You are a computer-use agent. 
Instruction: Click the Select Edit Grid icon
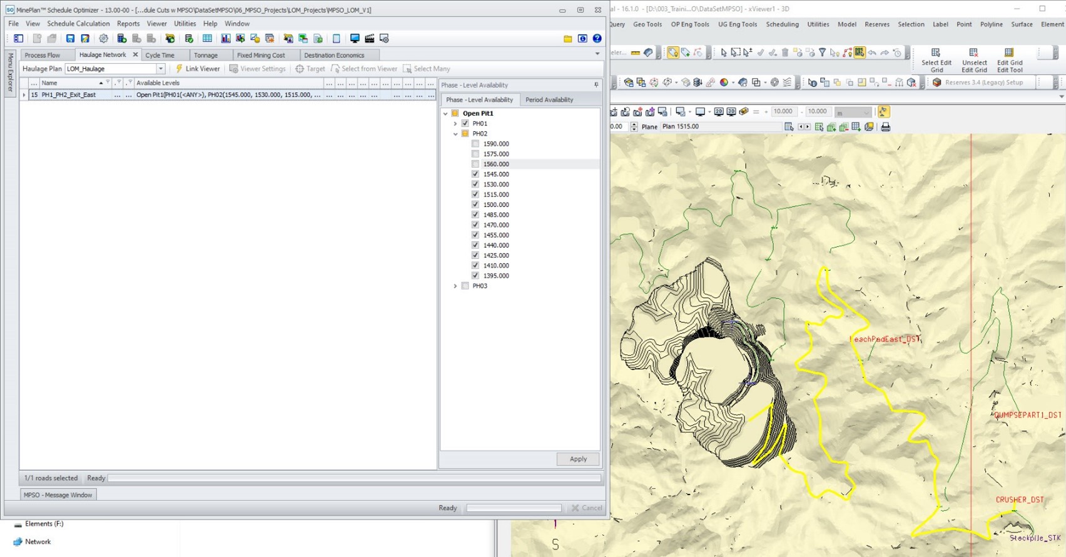tap(936, 53)
